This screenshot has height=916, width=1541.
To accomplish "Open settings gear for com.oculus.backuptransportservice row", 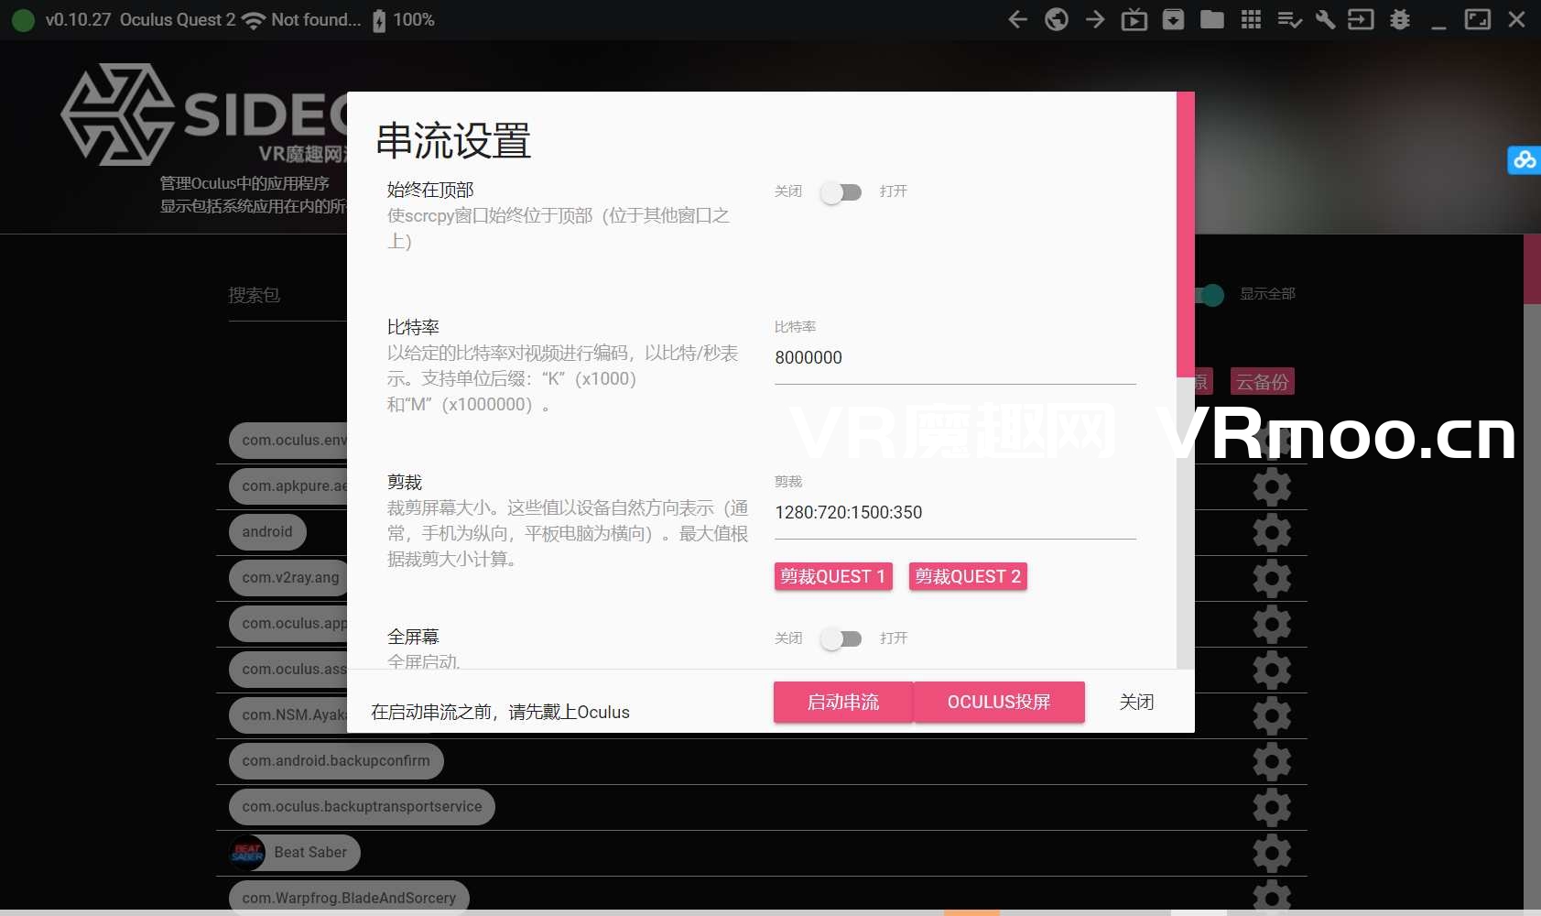I will pos(1272,808).
